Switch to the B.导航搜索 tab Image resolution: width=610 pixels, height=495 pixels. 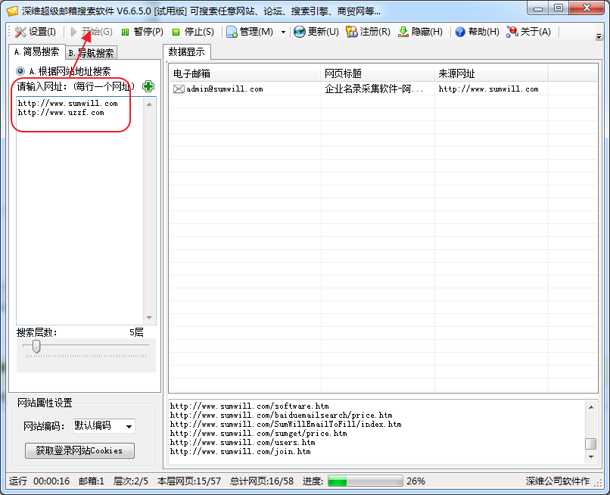coord(91,53)
